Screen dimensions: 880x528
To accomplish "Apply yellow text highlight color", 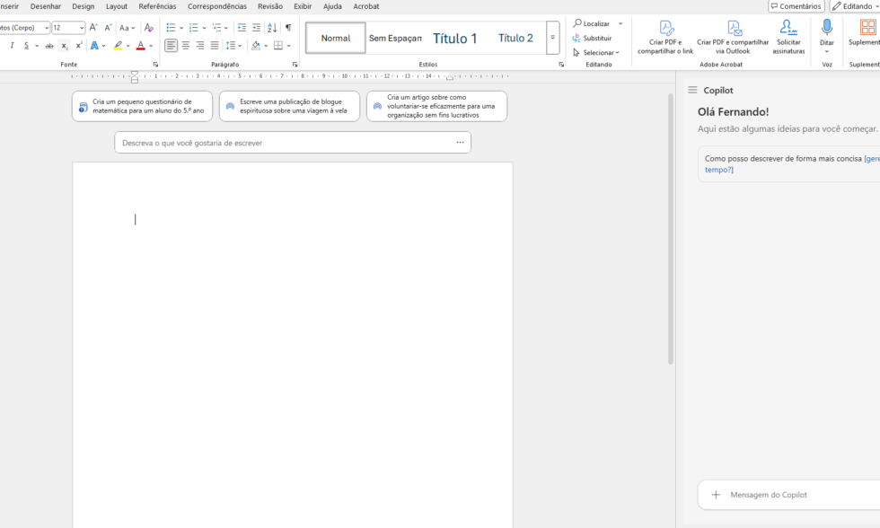I will click(x=118, y=45).
